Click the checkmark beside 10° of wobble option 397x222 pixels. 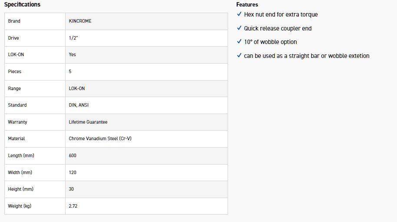[239, 42]
